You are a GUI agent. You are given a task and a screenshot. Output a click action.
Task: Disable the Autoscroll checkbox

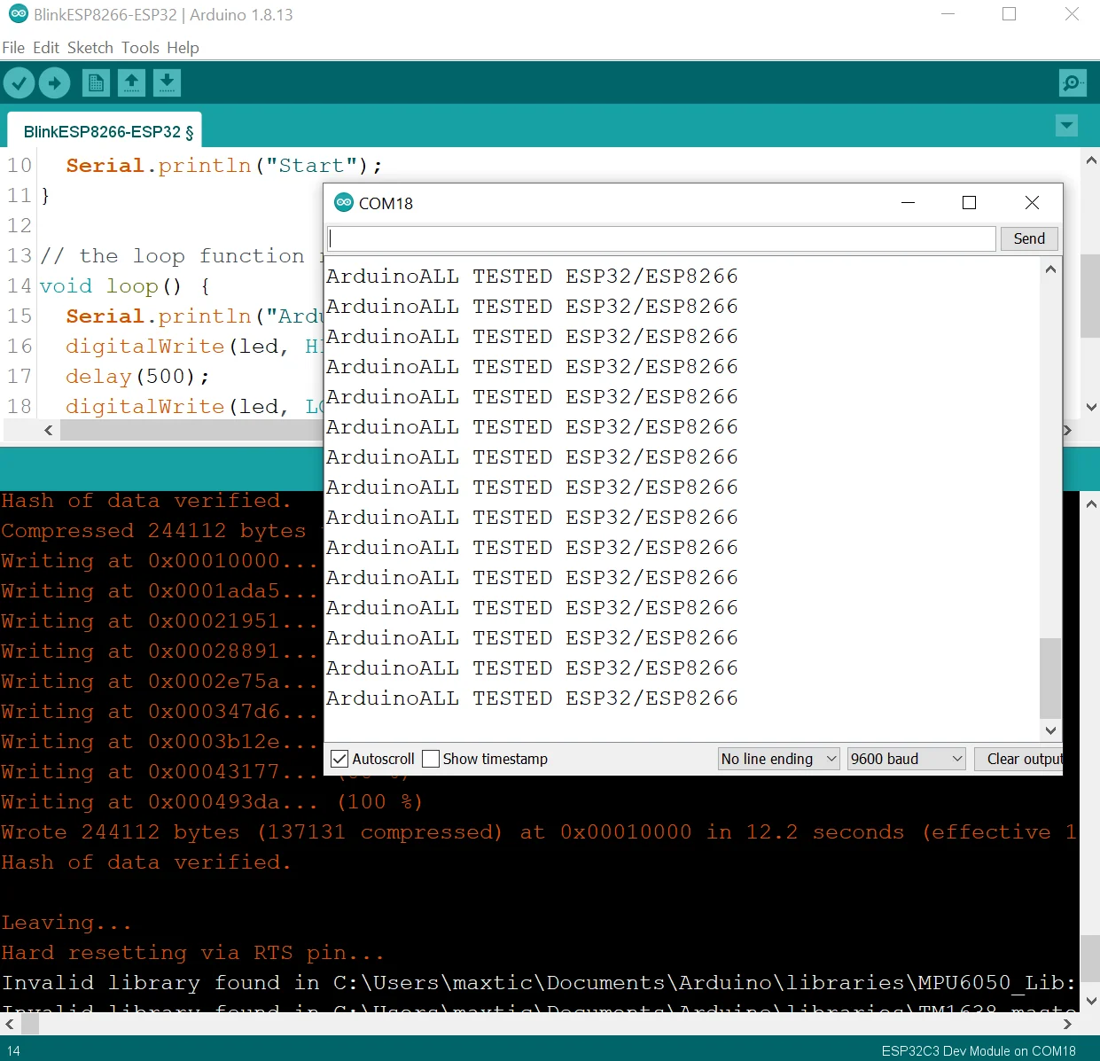pyautogui.click(x=339, y=759)
